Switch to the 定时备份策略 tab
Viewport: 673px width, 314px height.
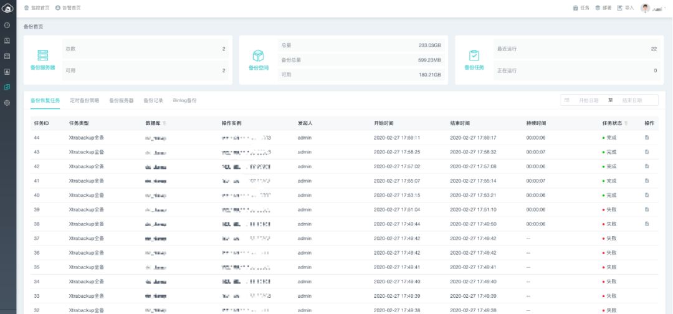point(85,100)
